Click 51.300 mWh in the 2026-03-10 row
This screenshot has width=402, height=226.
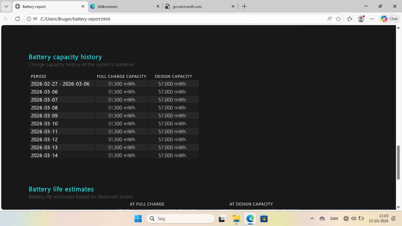pyautogui.click(x=121, y=123)
